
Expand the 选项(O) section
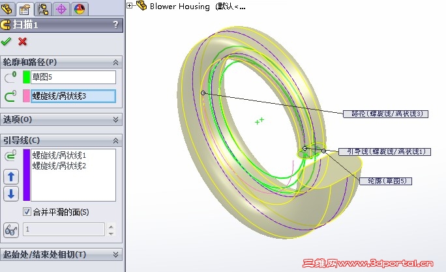pos(115,119)
